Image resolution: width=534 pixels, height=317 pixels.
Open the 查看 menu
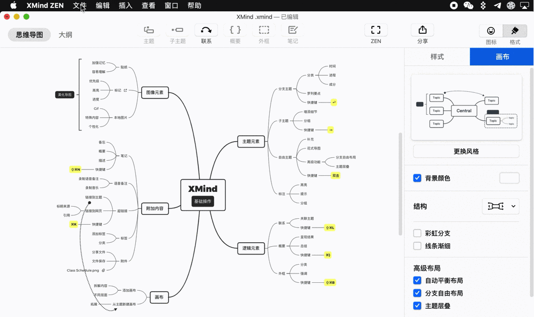pyautogui.click(x=148, y=5)
